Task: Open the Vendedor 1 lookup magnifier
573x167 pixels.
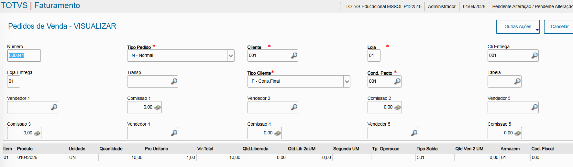Action: (54, 107)
